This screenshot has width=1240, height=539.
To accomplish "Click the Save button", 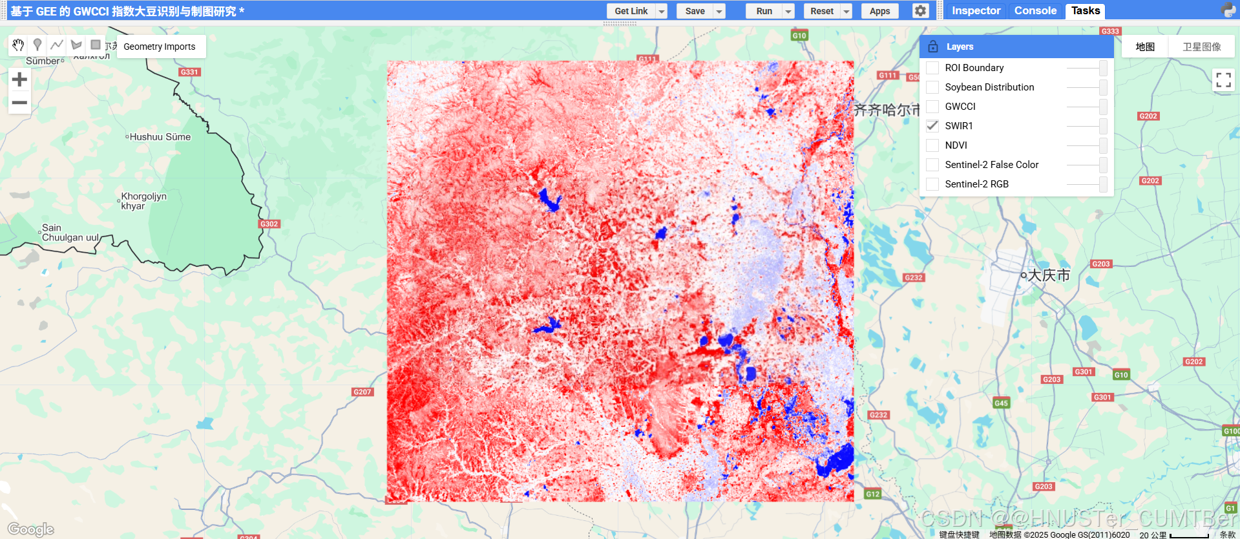I will click(695, 11).
